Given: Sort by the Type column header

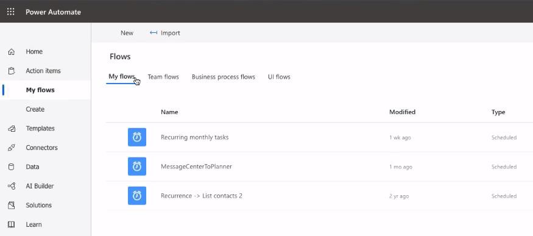Looking at the screenshot, I should coord(498,112).
